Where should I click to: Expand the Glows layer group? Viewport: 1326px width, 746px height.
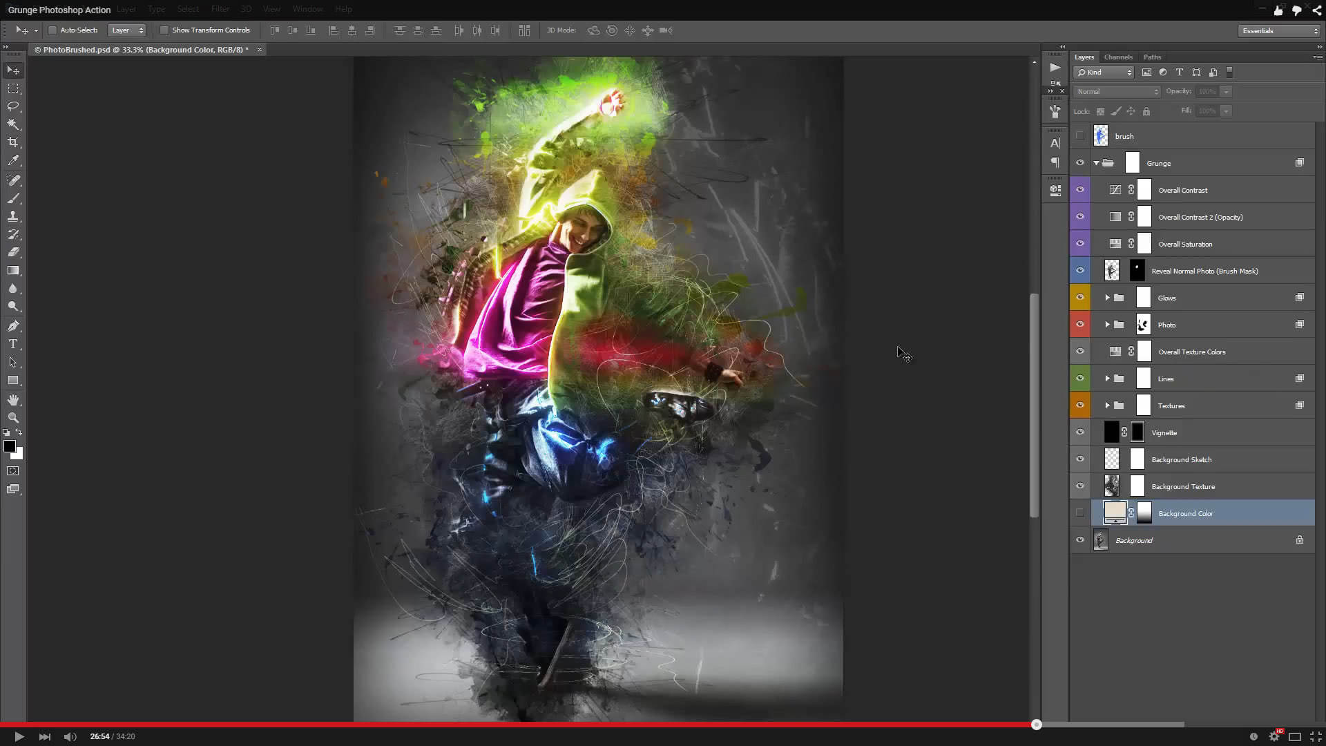click(x=1107, y=298)
